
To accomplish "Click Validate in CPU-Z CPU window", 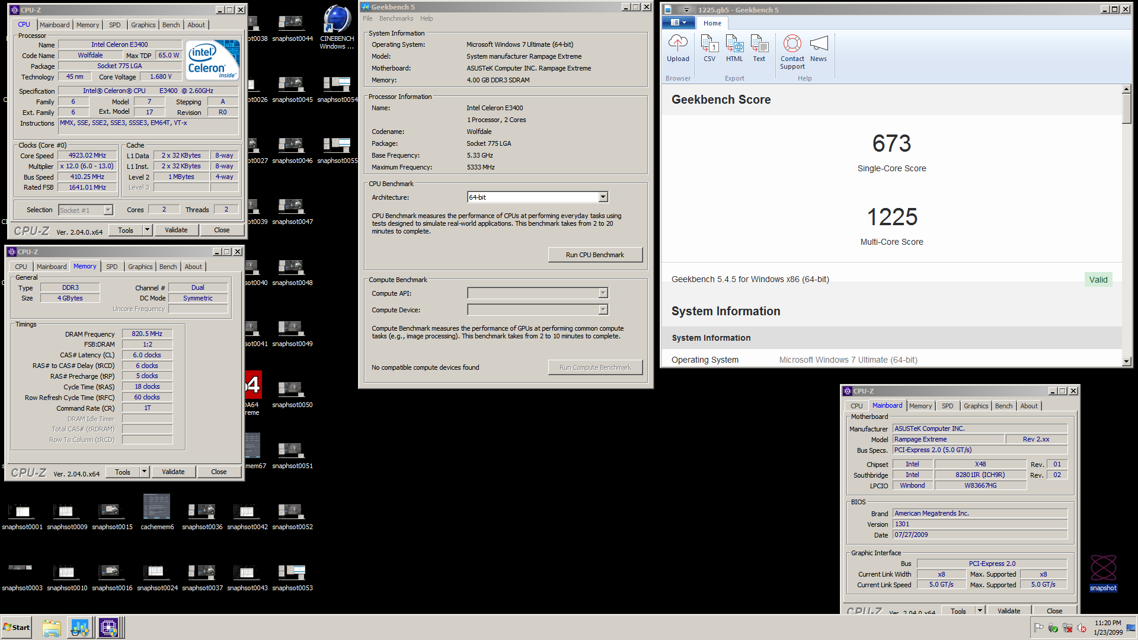I will 176,230.
